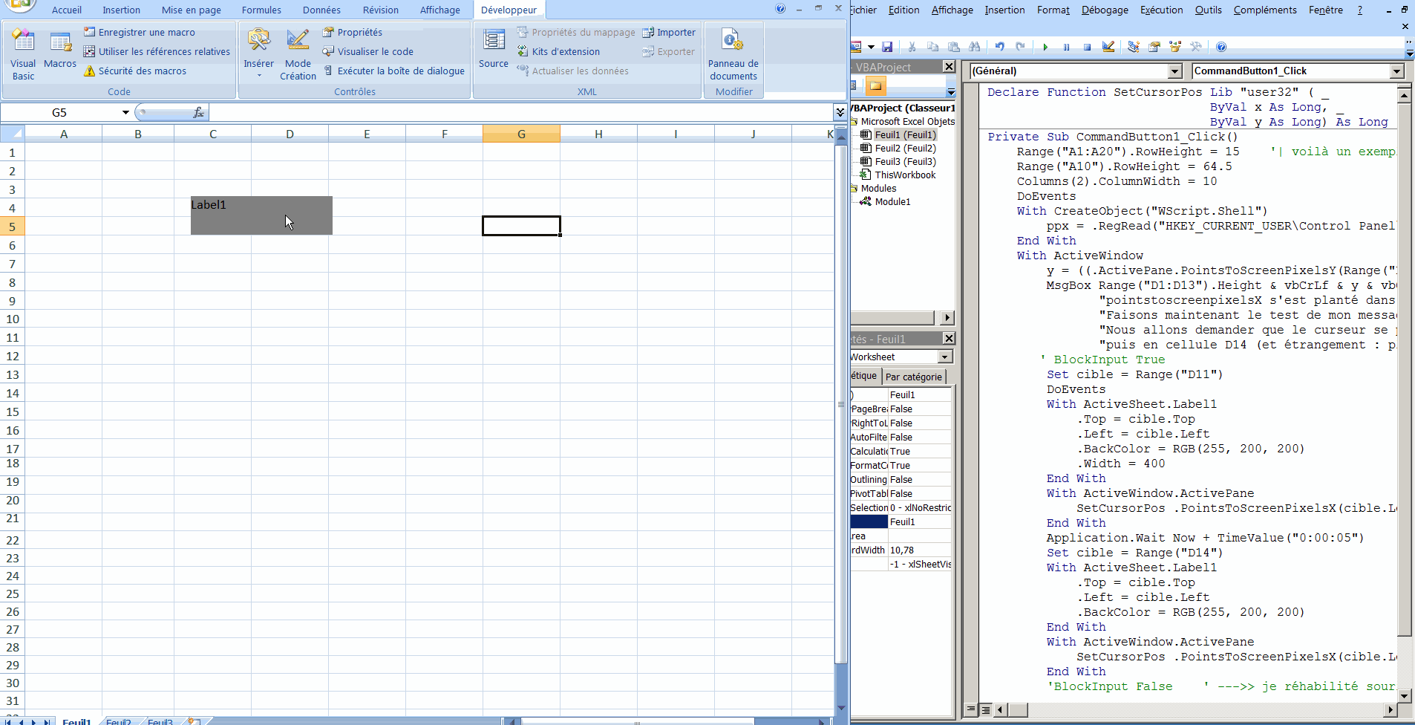Viewport: 1415px width, 725px height.
Task: Select Module1 in the project tree
Action: [x=892, y=201]
